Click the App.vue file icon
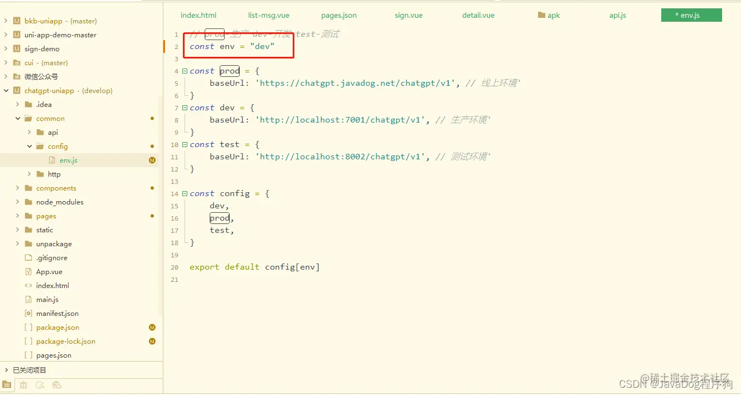This screenshot has width=741, height=395. (28, 271)
